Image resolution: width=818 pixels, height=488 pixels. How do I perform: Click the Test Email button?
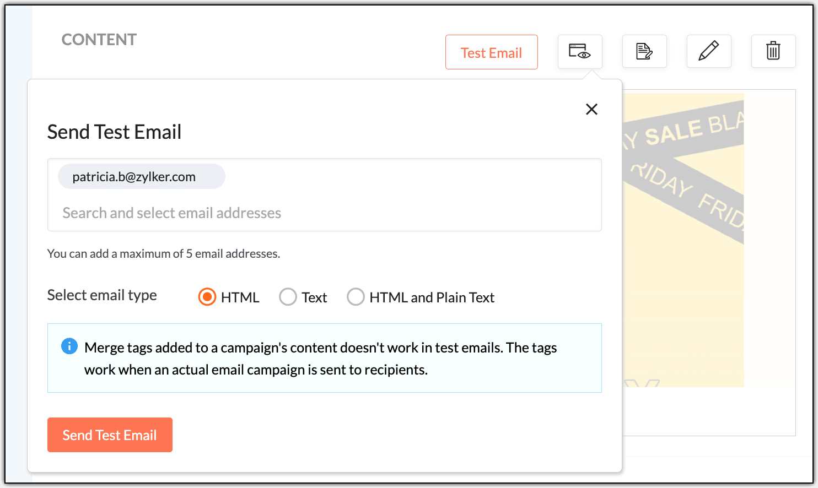click(x=491, y=52)
